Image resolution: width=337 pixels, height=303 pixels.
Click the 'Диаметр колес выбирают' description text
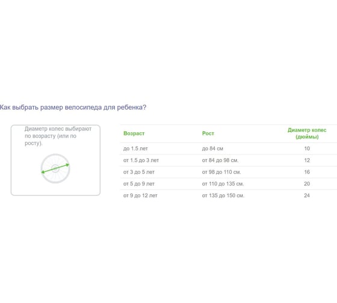(58, 129)
